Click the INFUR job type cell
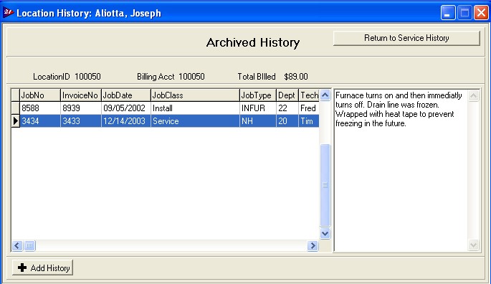The image size is (491, 284). pyautogui.click(x=258, y=108)
